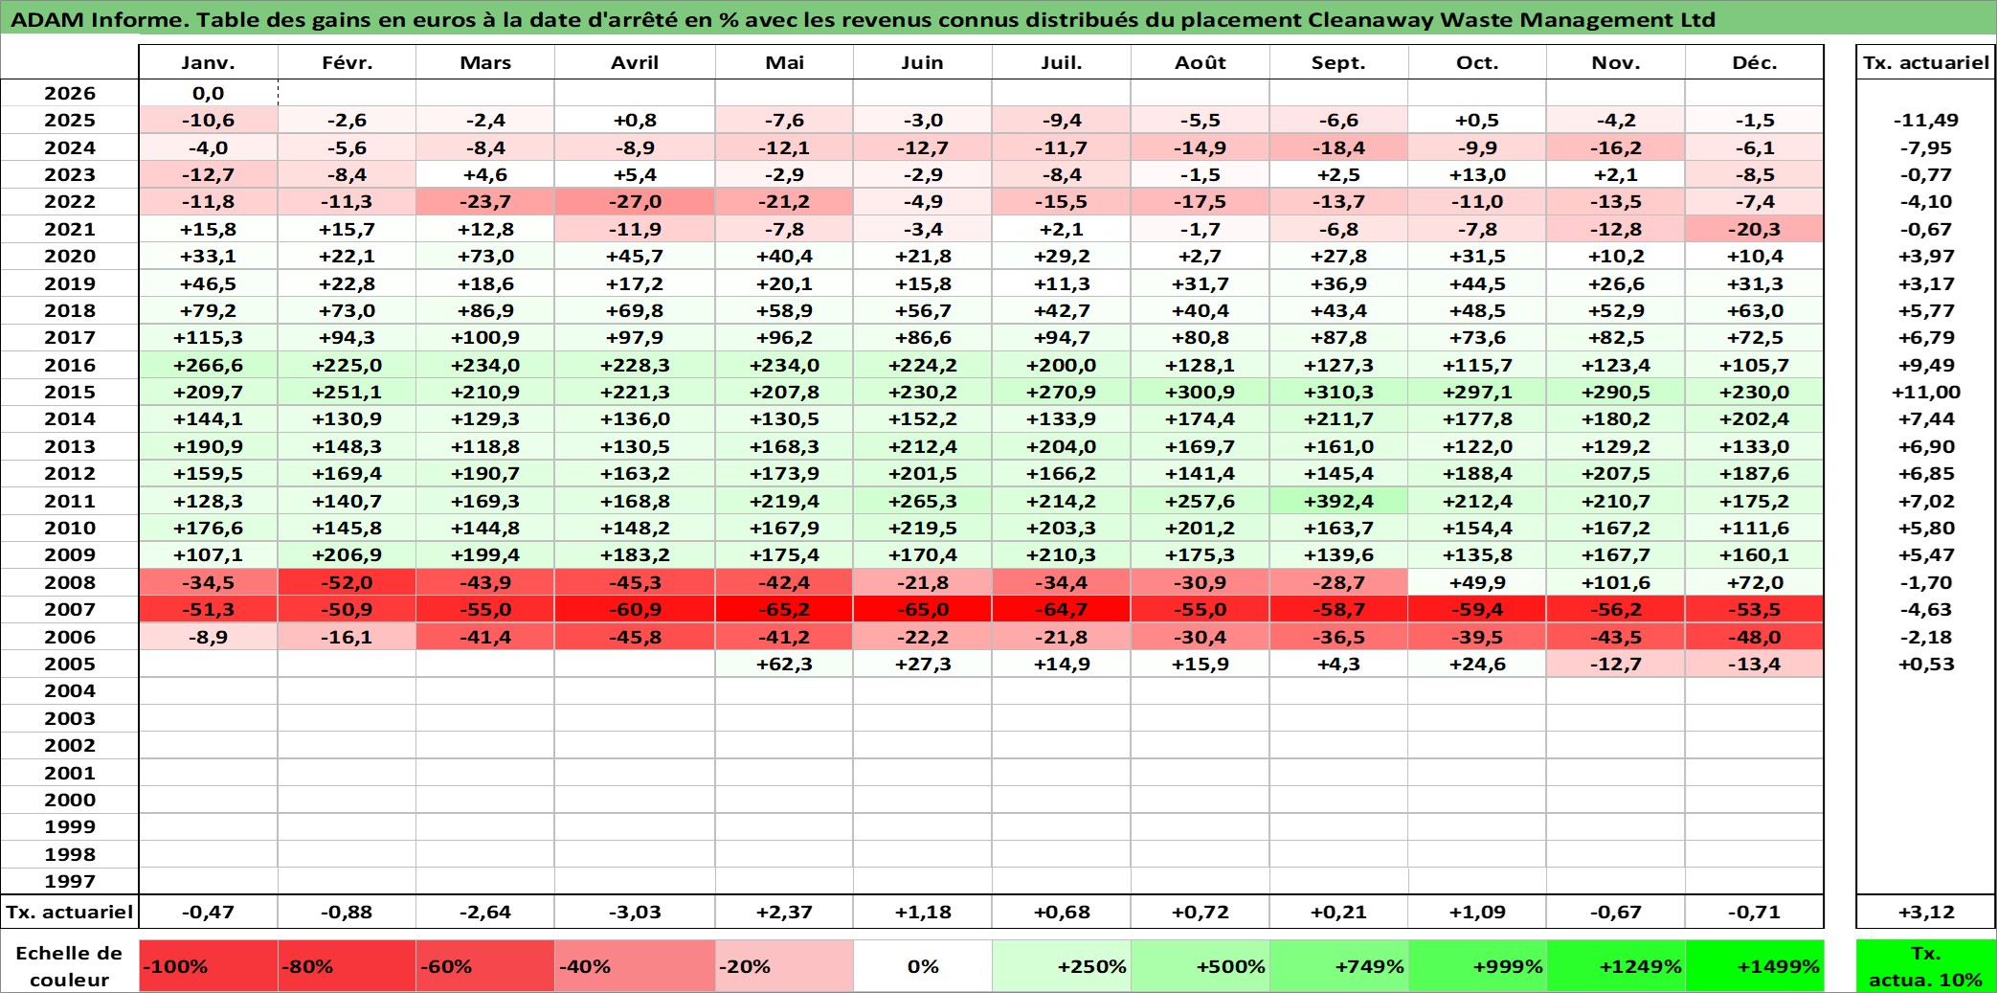Click the -65,2 cell in Mai 2007
The width and height of the screenshot is (1997, 993).
coord(784,609)
